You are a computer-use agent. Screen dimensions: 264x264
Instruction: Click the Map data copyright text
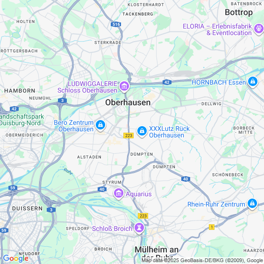pos(203,260)
